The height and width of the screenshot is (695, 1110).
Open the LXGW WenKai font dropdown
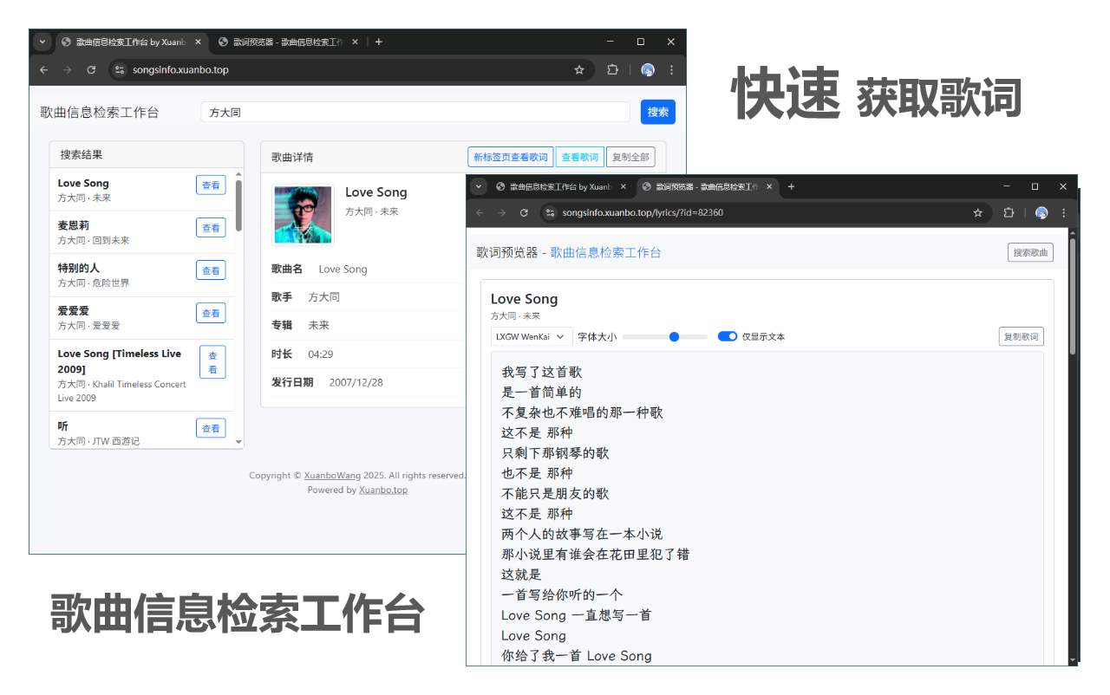531,335
